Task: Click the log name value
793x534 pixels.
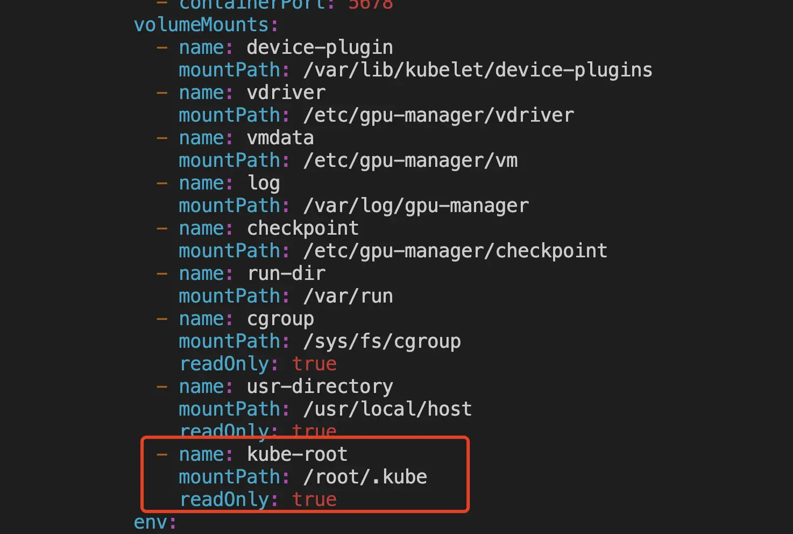Action: pos(264,184)
